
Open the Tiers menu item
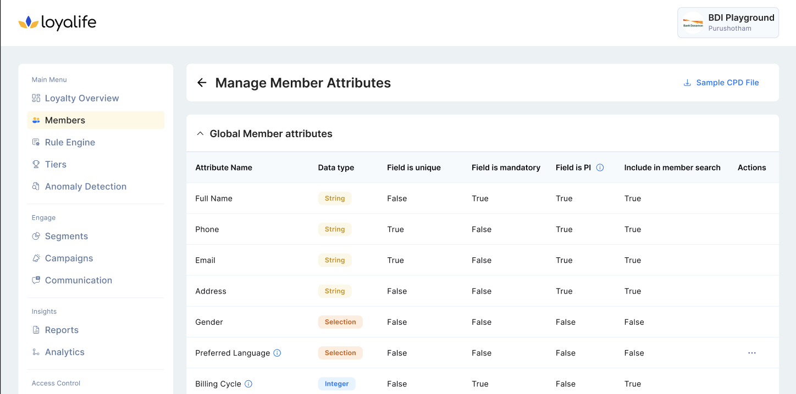(x=56, y=164)
